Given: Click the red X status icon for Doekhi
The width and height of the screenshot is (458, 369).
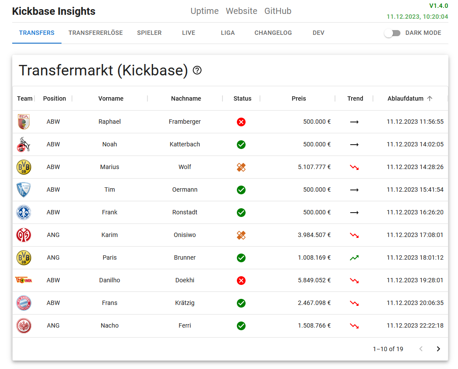Looking at the screenshot, I should 241,281.
